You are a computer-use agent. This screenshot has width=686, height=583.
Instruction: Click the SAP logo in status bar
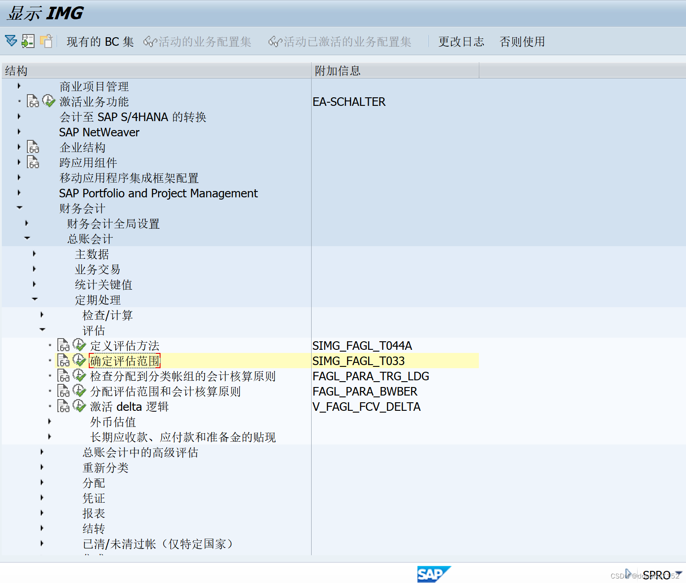(434, 574)
